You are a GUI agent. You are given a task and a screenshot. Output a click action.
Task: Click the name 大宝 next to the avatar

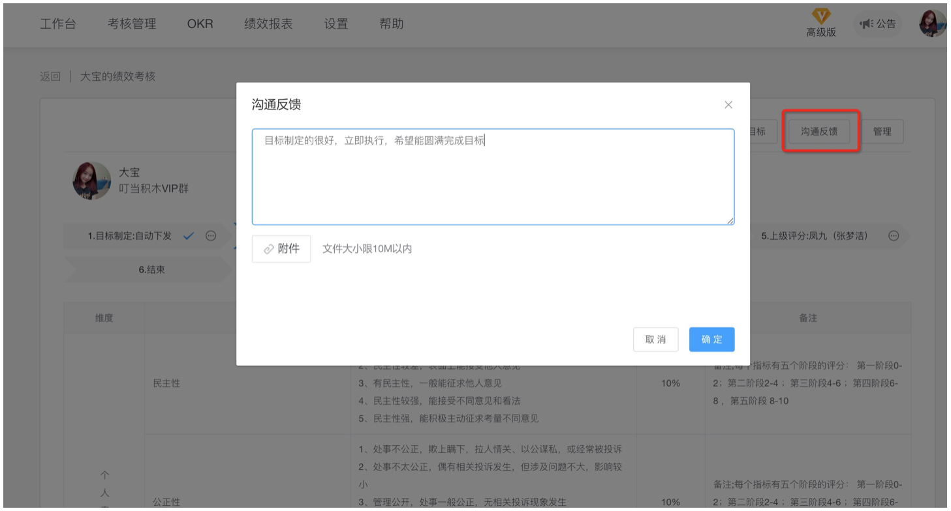pos(129,173)
